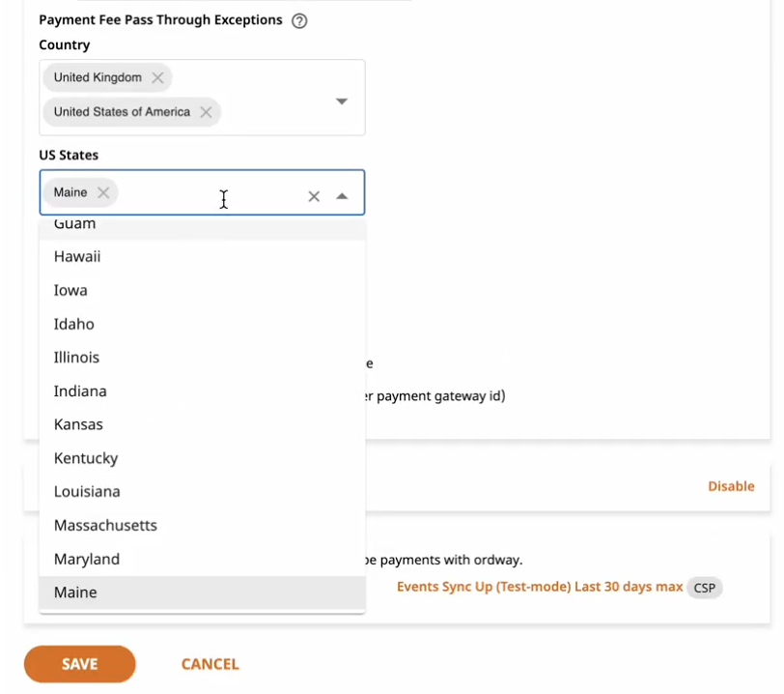Open help for Payment Fee Pass Through Exceptions

299,21
